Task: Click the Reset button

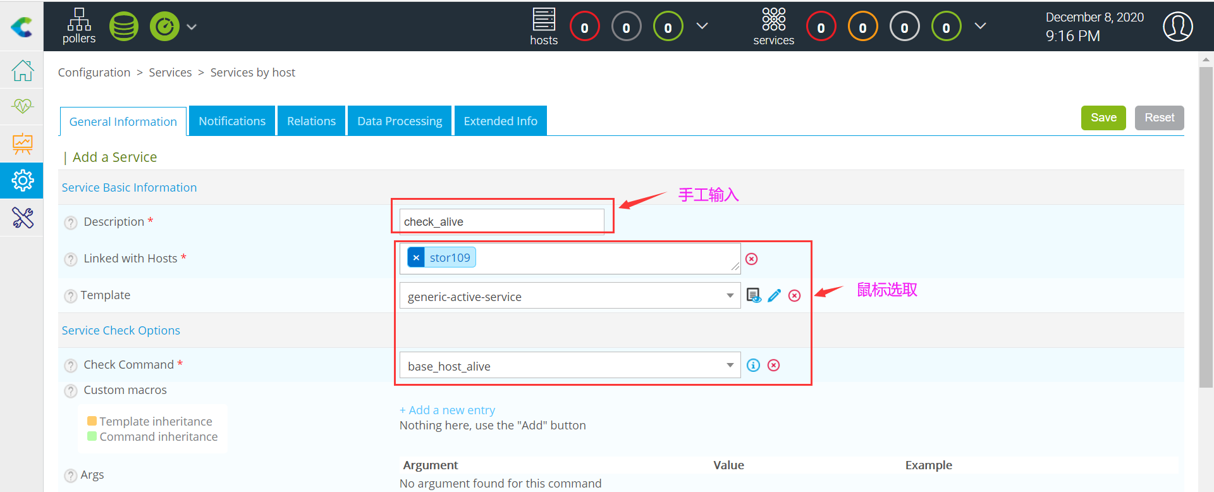Action: (1159, 118)
